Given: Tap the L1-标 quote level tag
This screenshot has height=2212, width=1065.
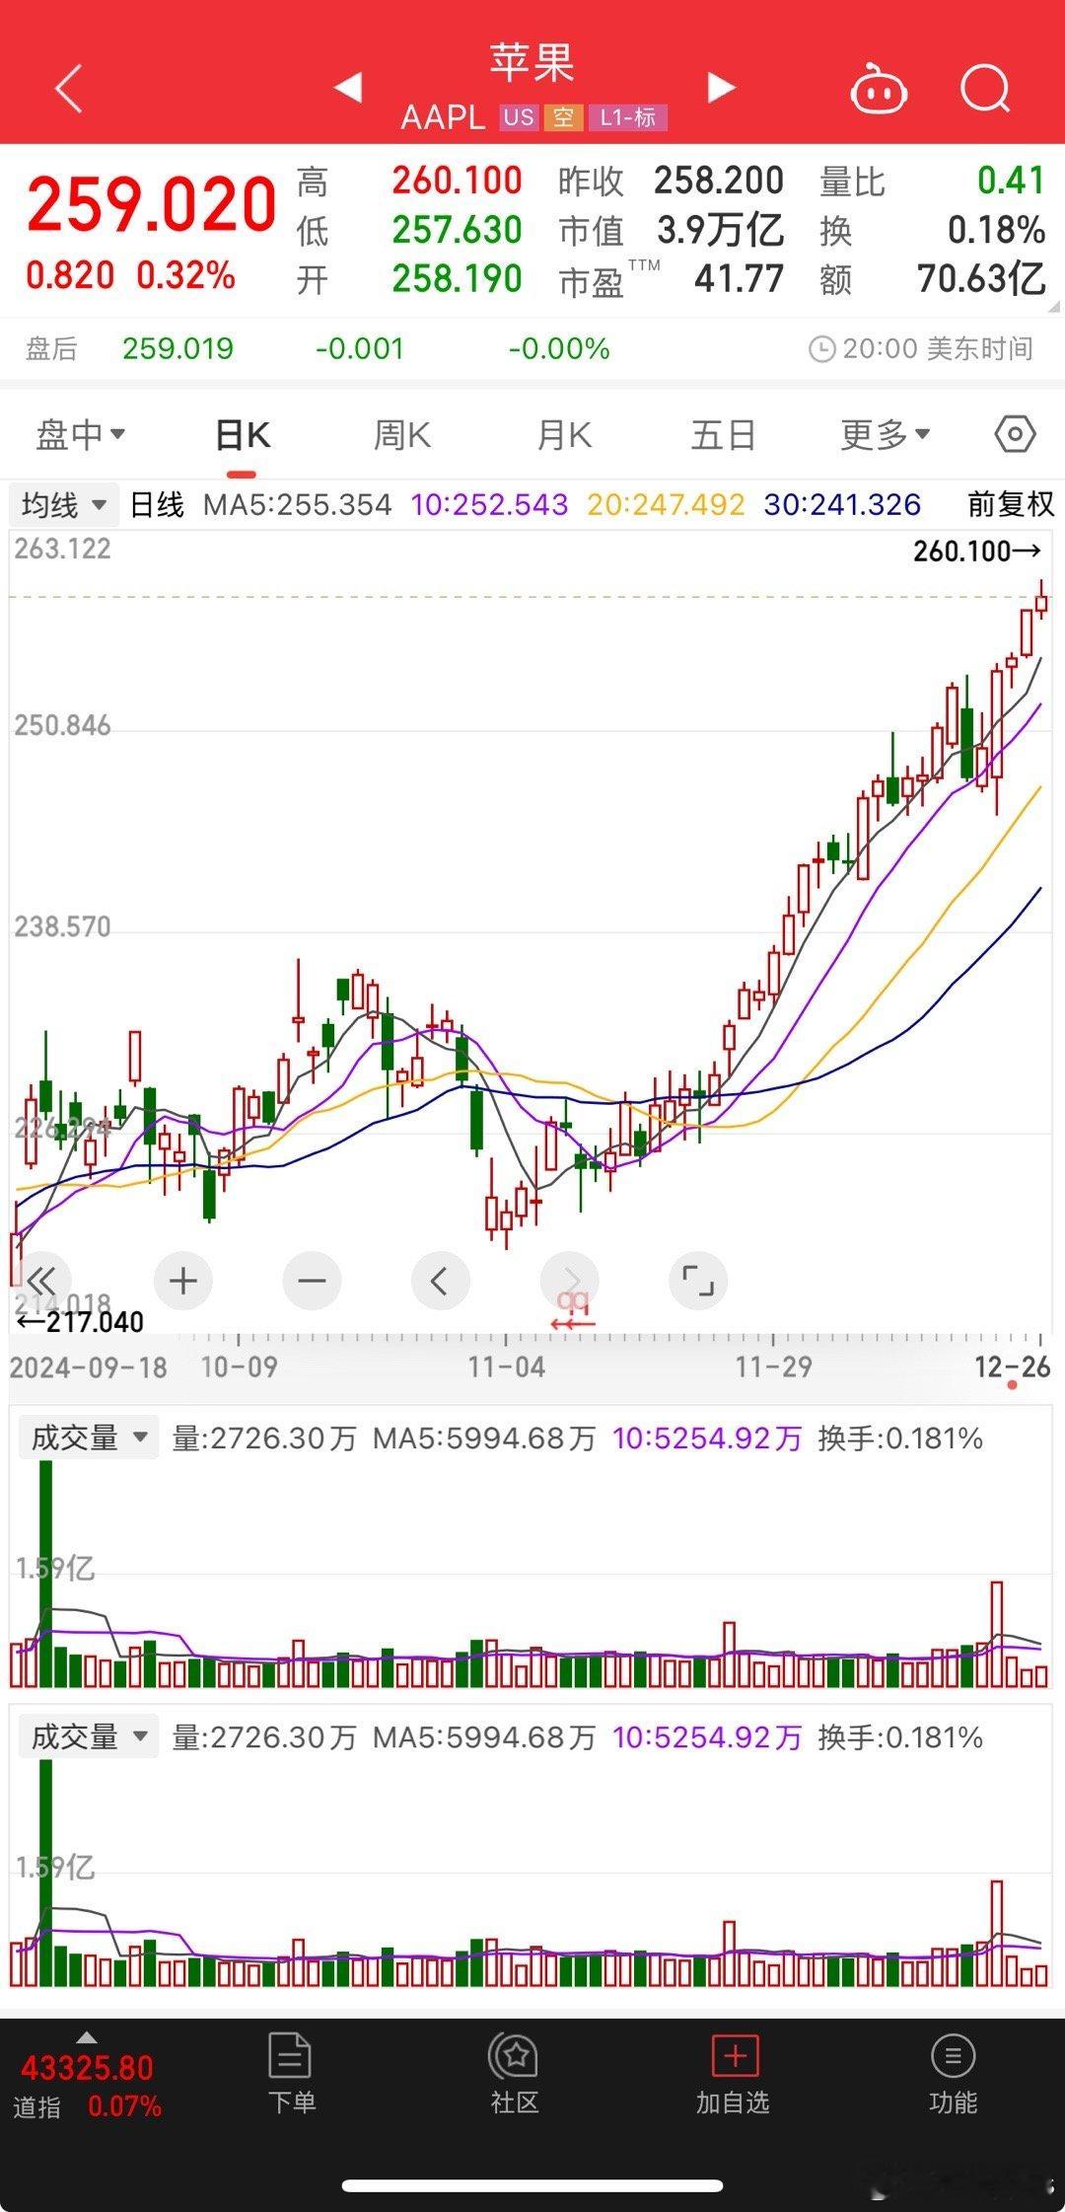Looking at the screenshot, I should coord(628,117).
